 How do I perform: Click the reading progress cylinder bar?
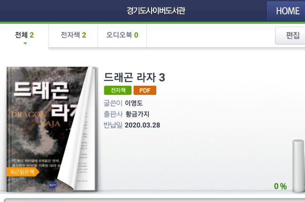click(298, 166)
